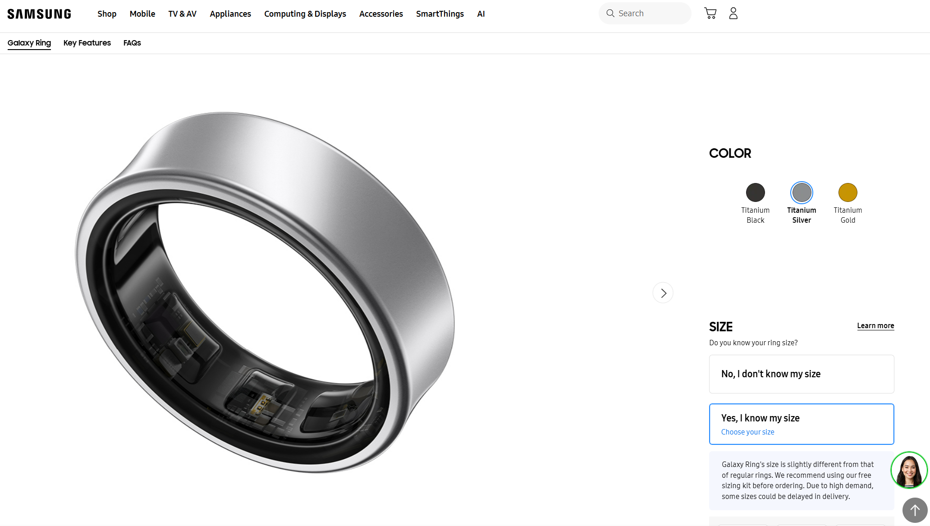Click the user account icon
Viewport: 930px width, 526px height.
point(733,14)
